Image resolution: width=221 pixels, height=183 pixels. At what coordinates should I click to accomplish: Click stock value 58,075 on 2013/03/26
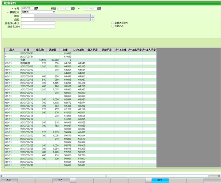65,149
